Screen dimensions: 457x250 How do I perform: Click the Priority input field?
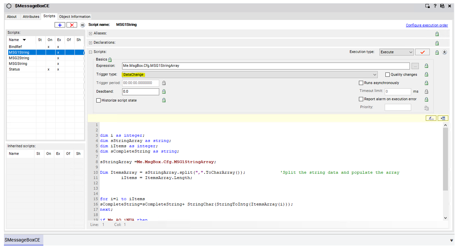[x=398, y=107]
